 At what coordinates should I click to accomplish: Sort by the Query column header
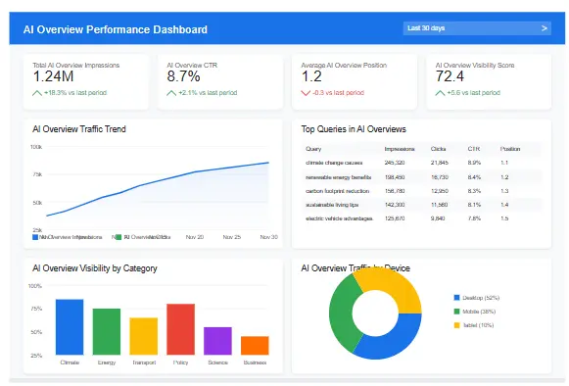(313, 149)
